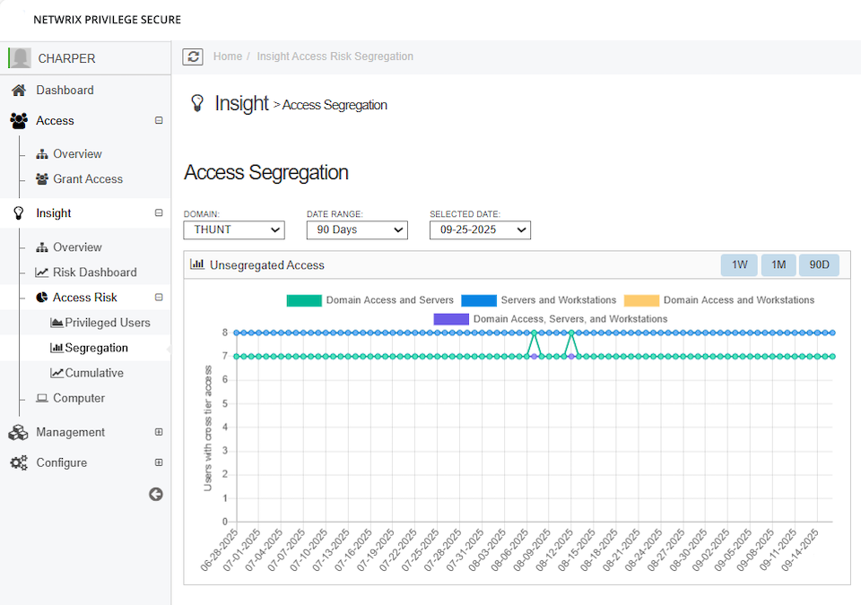Screen dimensions: 861x605
Task: Collapse the sidebar with the left arrow icon
Action: click(156, 494)
